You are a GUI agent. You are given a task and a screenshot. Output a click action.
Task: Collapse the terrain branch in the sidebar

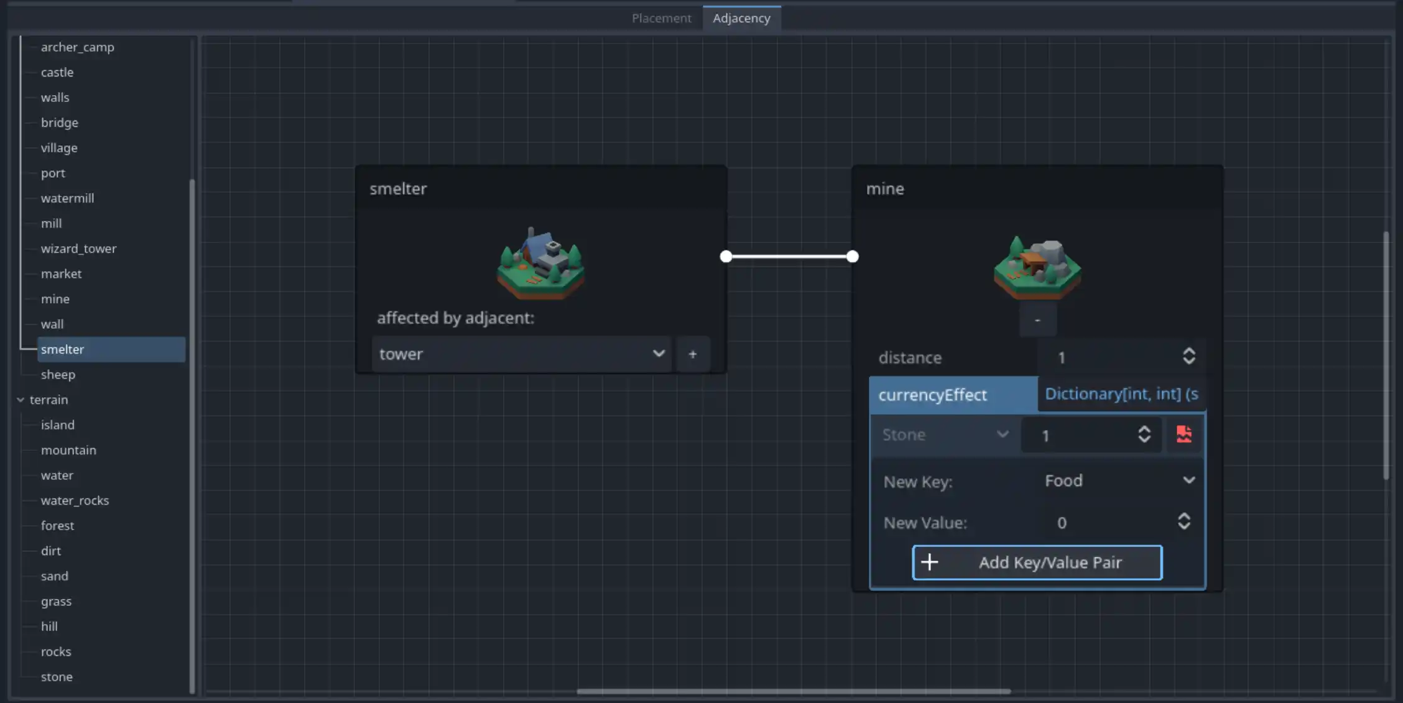point(21,400)
